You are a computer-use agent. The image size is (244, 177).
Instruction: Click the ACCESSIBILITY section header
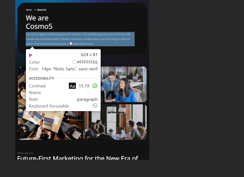pos(42,78)
